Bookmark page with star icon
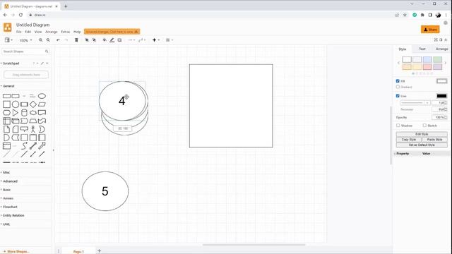This screenshot has height=254, width=452. point(405,15)
